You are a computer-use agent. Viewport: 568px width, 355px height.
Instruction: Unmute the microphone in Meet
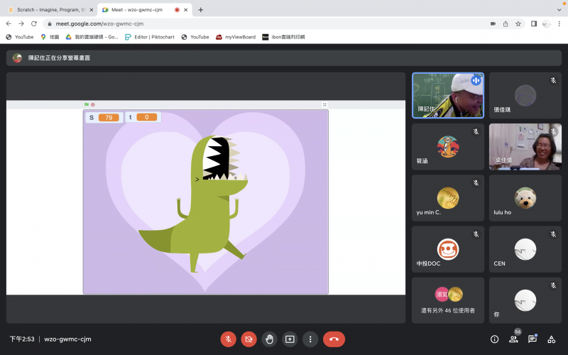(228, 339)
